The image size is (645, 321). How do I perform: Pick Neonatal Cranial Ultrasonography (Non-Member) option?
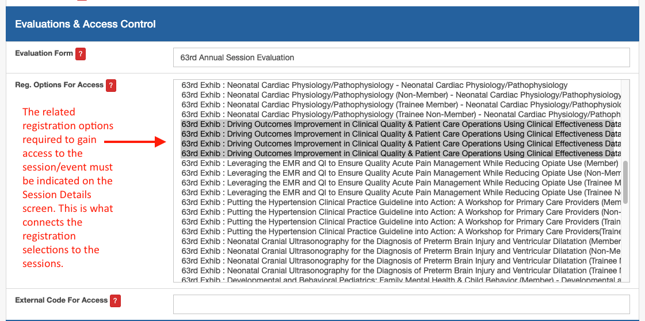click(x=401, y=251)
